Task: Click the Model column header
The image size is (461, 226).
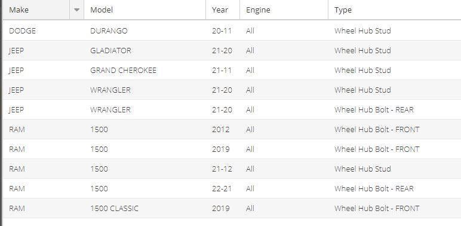Action: tap(145, 10)
